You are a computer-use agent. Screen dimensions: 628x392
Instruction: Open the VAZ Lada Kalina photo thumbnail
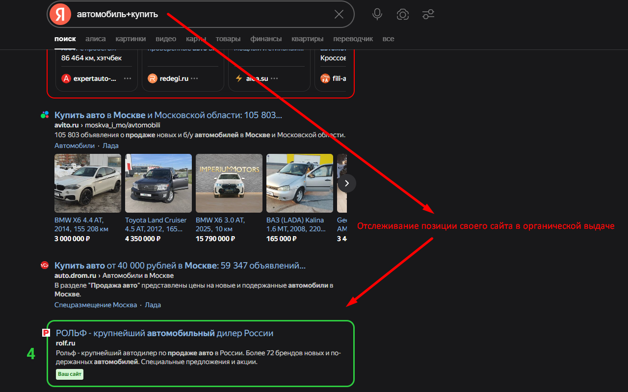coord(300,183)
